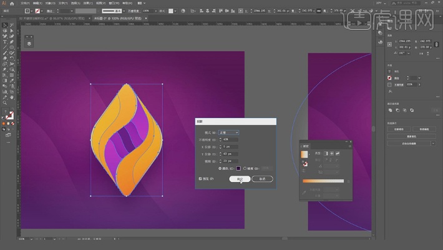Screen dimensions: 443x250
Task: Toggle constrain proportions link in Transform
Action: click(x=437, y=44)
